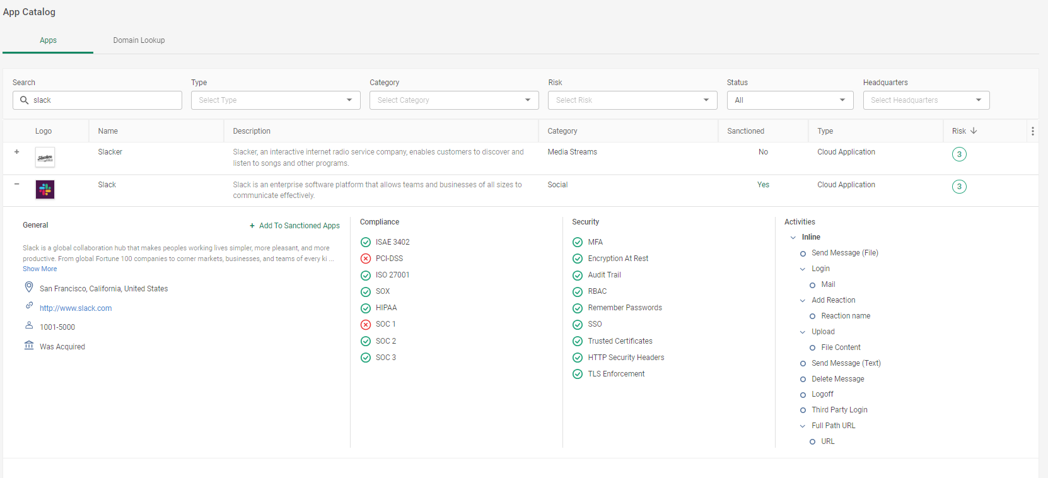The height and width of the screenshot is (478, 1048).
Task: Open the http://www.slack.com link
Action: (76, 308)
